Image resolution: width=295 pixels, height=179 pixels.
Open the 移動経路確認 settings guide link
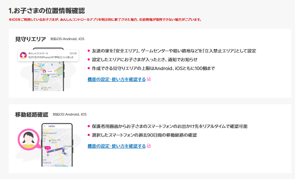click(116, 146)
